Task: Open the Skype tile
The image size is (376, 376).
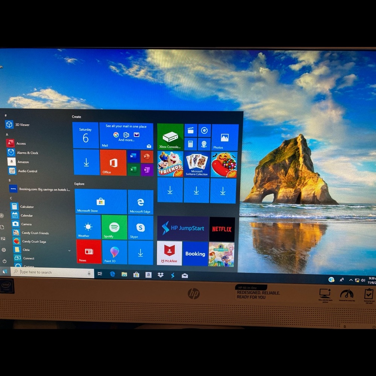Action: pyautogui.click(x=141, y=227)
